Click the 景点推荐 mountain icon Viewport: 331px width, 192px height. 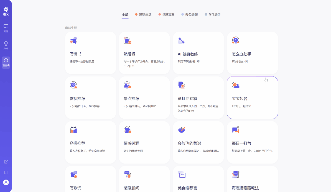[x=127, y=85]
